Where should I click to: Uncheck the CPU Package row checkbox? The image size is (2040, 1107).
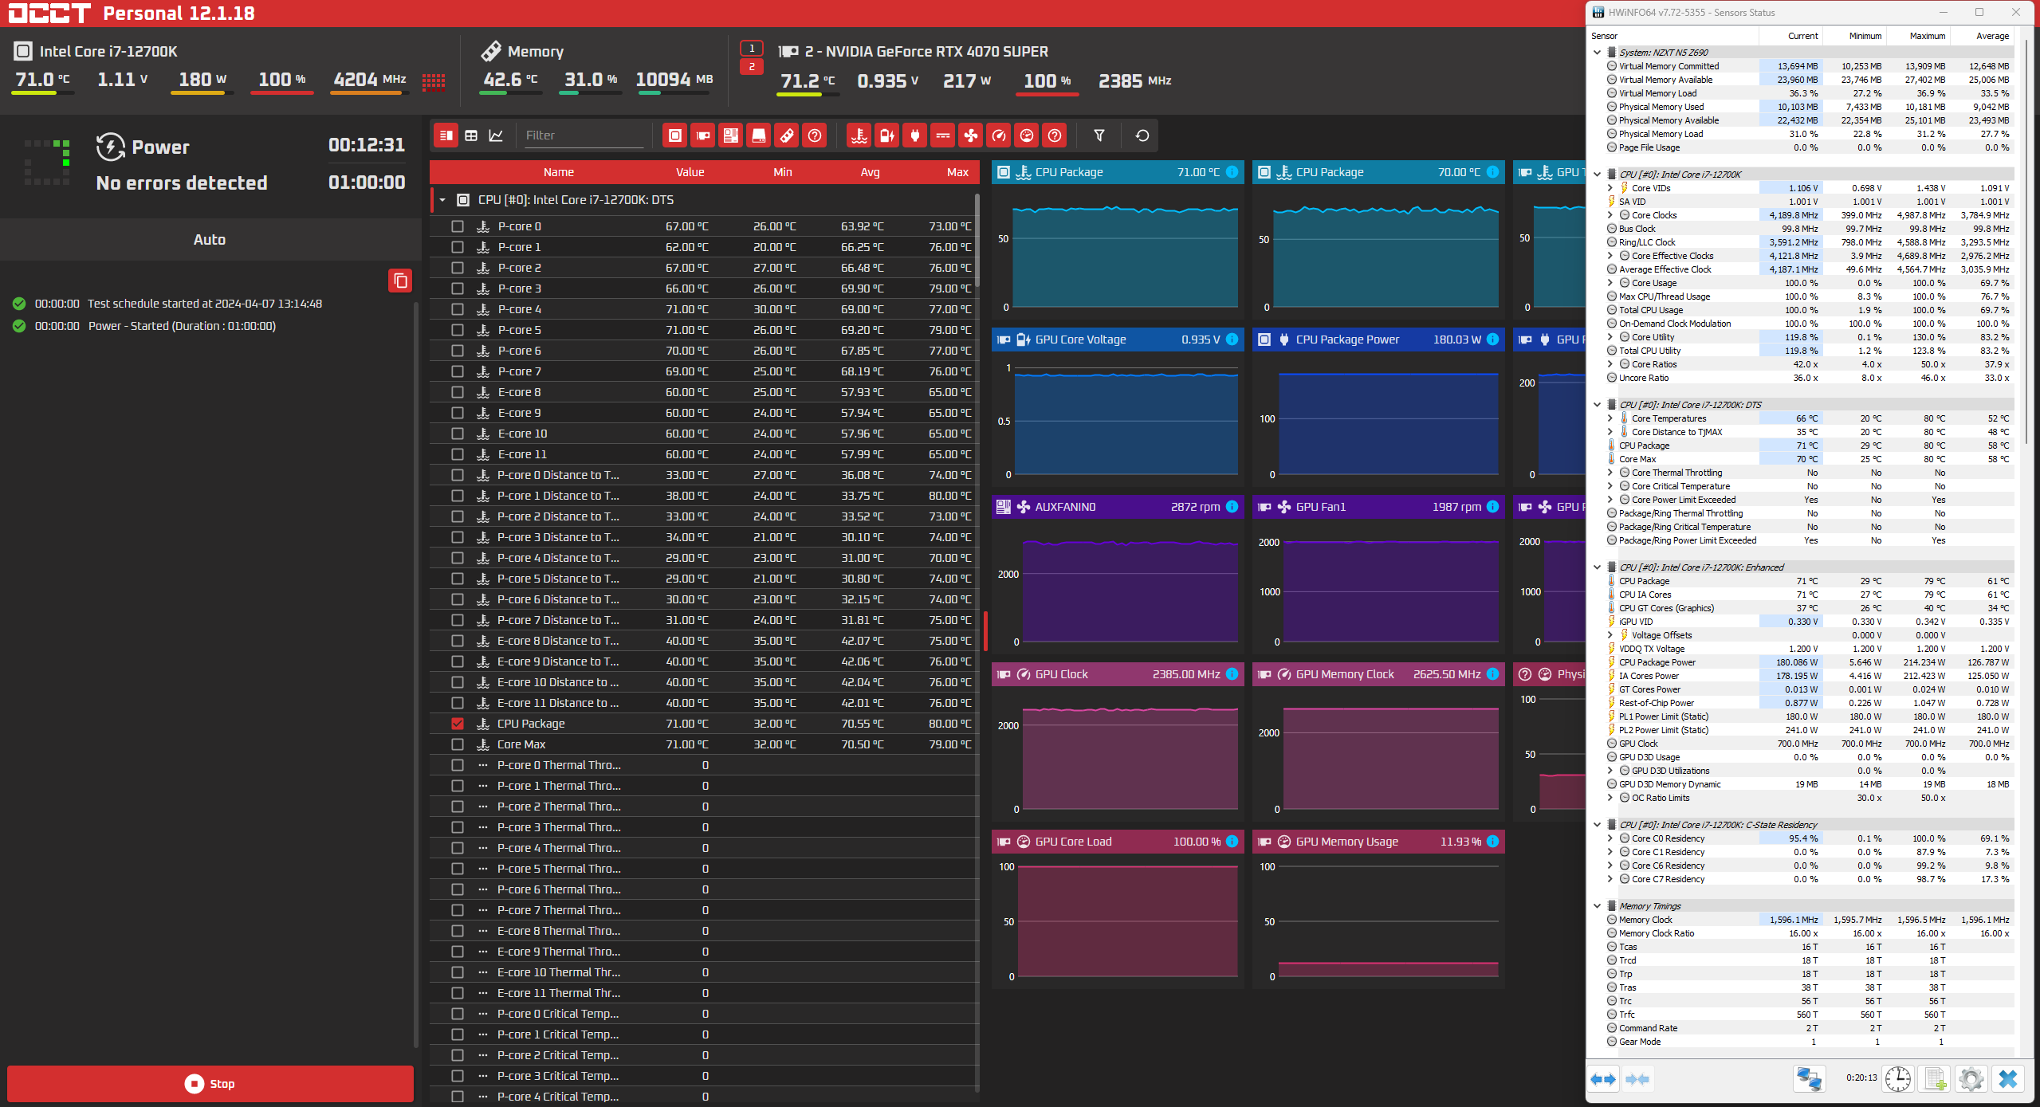click(x=458, y=724)
